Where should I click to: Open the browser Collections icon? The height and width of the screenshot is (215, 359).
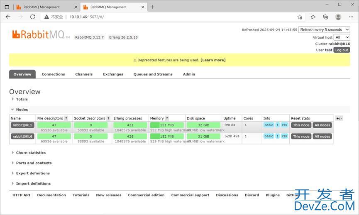(325, 17)
